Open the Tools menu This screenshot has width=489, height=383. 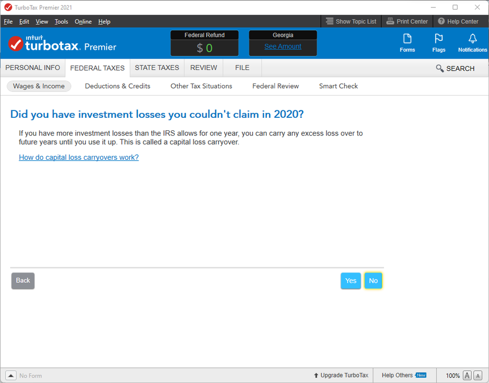tap(62, 21)
